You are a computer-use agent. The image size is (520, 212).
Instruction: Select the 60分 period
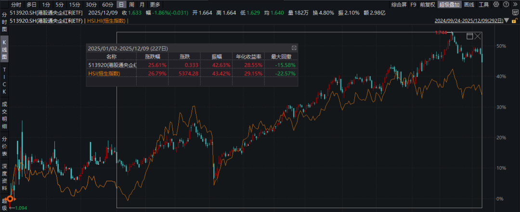coord(107,5)
